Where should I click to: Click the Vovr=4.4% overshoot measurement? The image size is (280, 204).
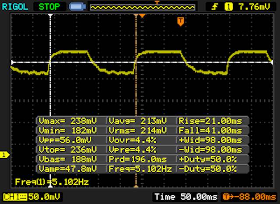(132, 140)
